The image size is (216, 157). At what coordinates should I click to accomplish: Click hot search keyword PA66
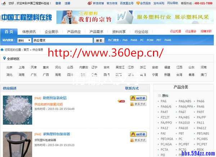134,40
